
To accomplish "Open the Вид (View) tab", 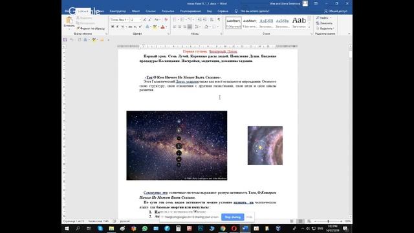I will click(x=210, y=11).
